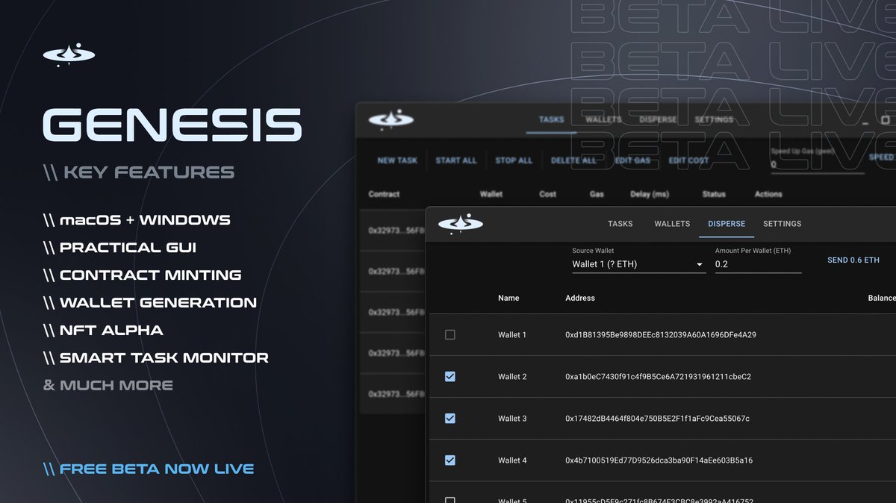Screen dimensions: 896x503
Task: Click the Gas column header
Action: tap(597, 194)
